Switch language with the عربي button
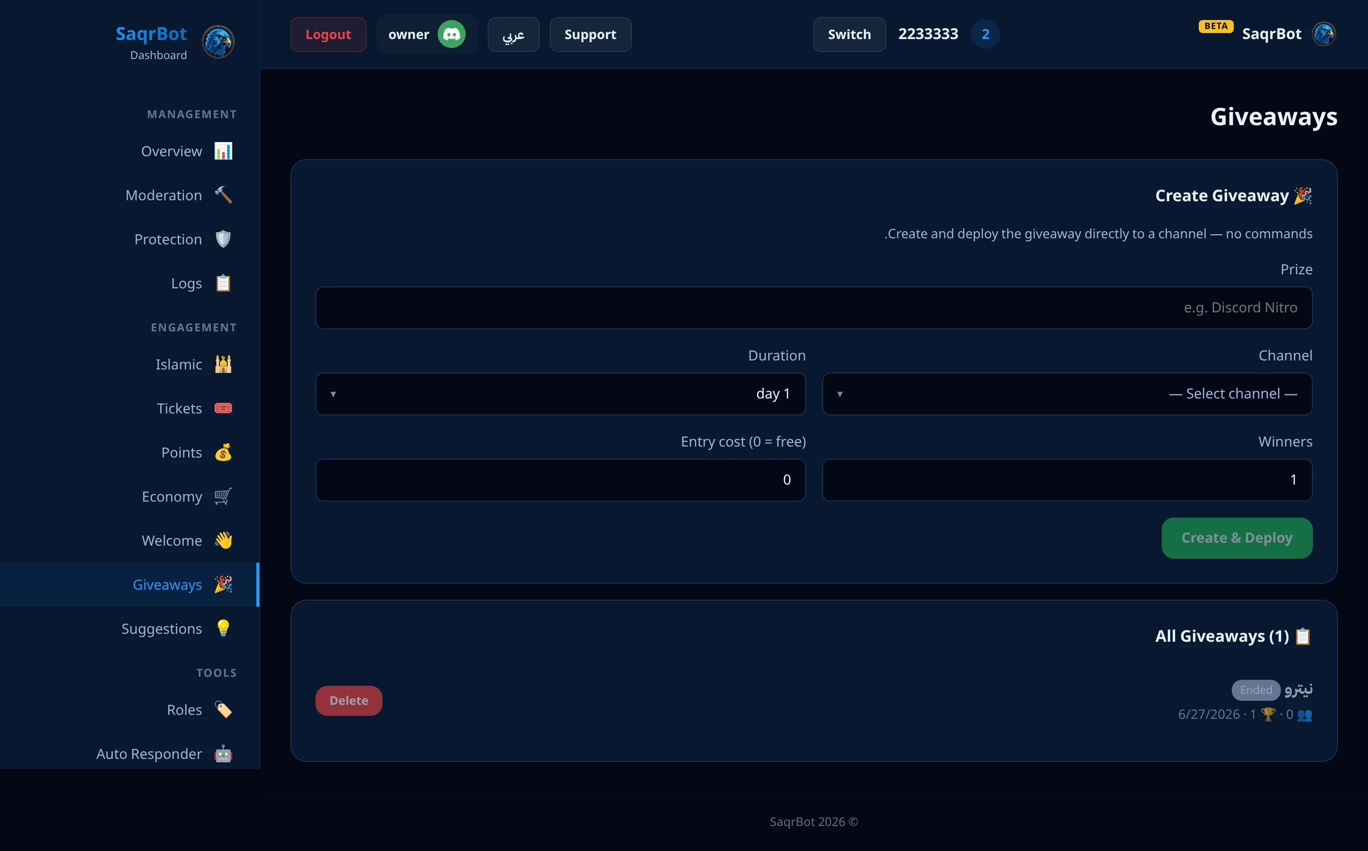 coord(513,35)
